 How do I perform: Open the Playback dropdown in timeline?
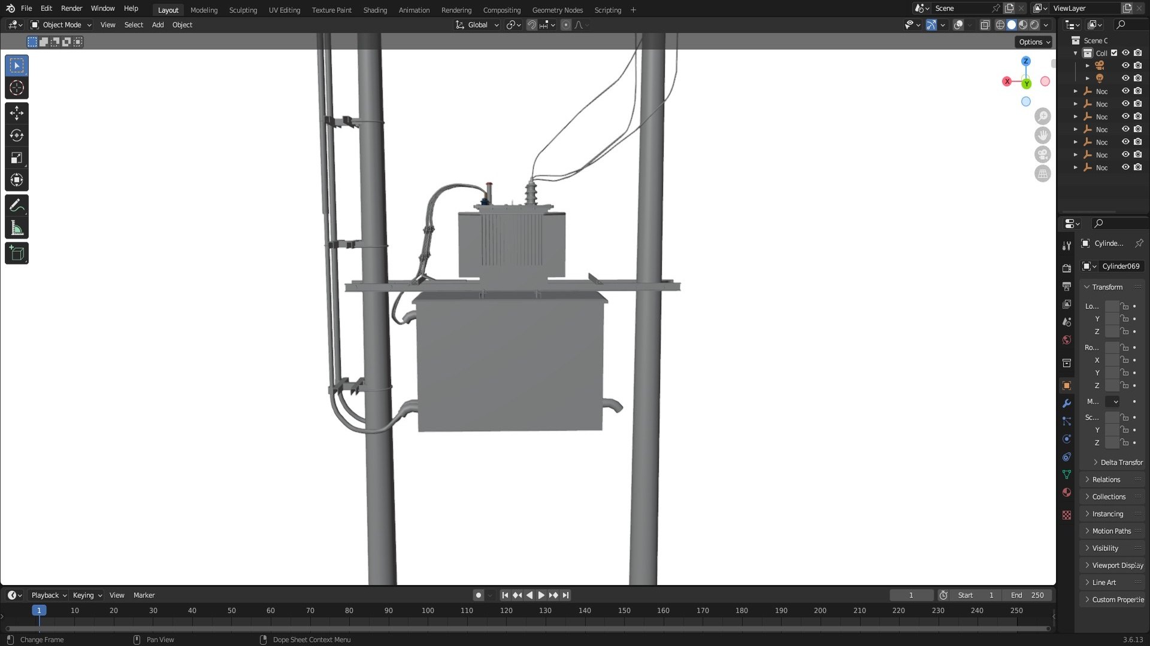[49, 596]
